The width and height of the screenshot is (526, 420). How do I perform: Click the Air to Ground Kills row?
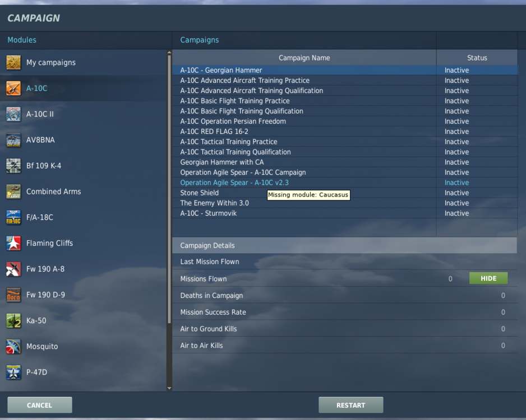pyautogui.click(x=344, y=329)
